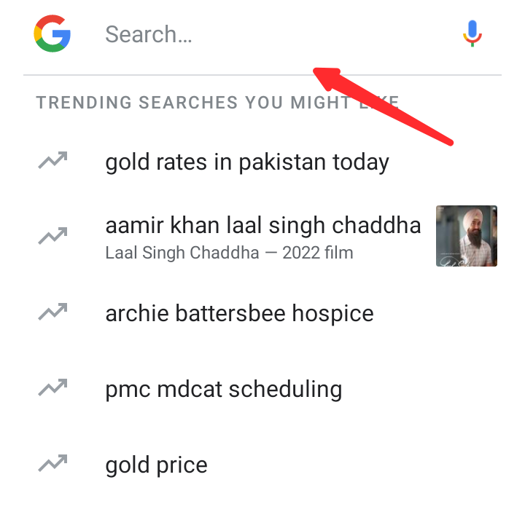Start voice search with the microphone icon

472,34
